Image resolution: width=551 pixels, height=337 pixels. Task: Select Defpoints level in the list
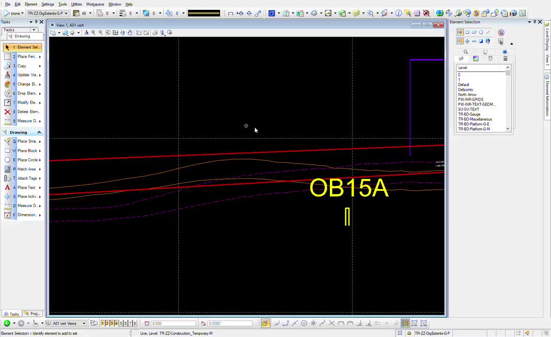(465, 89)
